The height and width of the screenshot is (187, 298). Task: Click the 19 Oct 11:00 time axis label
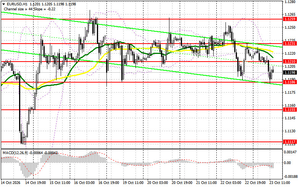[133, 183]
